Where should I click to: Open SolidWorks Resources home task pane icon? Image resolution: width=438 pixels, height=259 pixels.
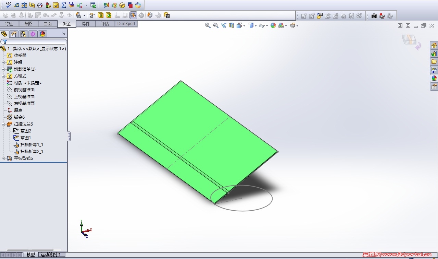(x=434, y=45)
